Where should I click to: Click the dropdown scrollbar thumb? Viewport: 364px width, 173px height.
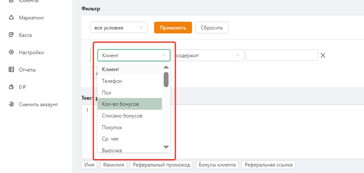166,79
